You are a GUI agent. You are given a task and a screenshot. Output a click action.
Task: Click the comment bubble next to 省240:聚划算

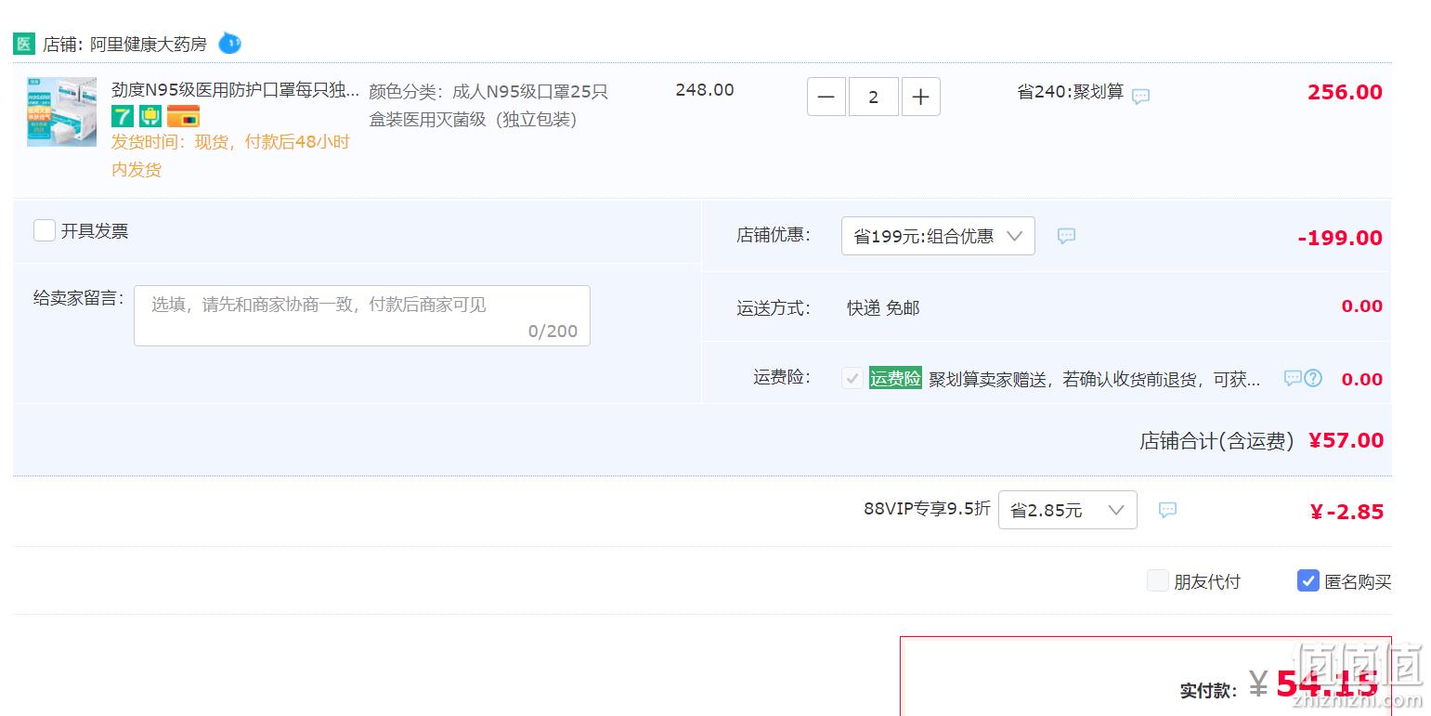click(x=1141, y=96)
